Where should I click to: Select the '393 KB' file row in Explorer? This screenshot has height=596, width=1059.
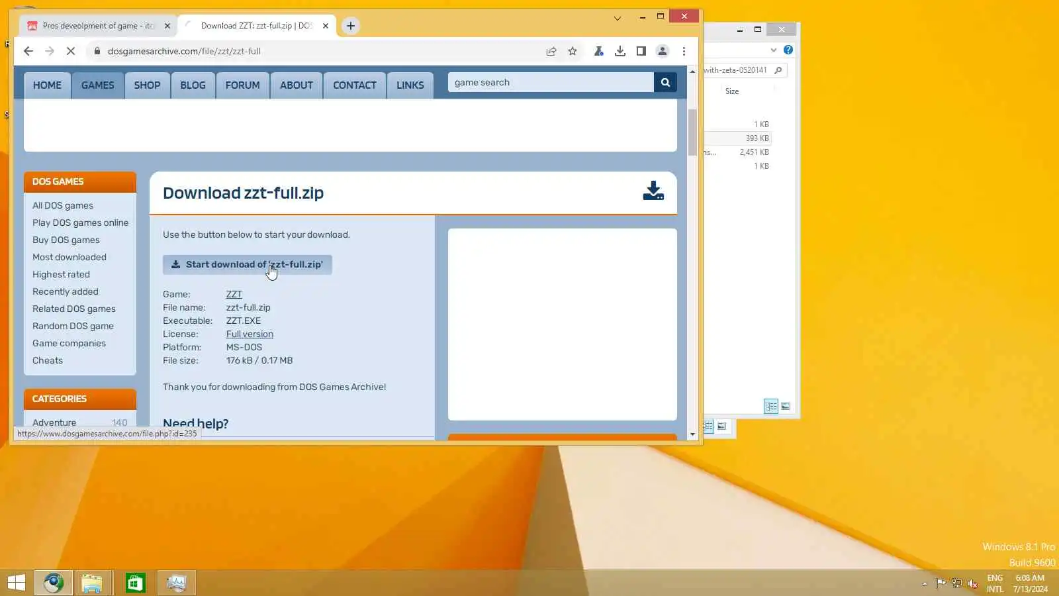737,138
